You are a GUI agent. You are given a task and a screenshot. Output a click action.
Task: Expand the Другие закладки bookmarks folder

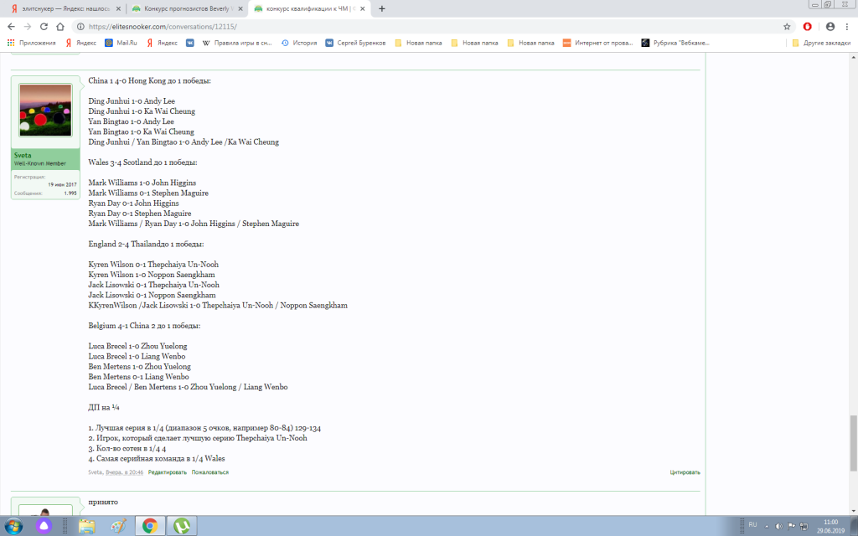(823, 42)
